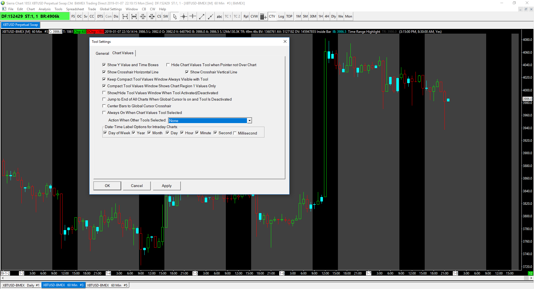Switch chart to 4H timeframe
This screenshot has height=289, width=534.
(x=327, y=16)
